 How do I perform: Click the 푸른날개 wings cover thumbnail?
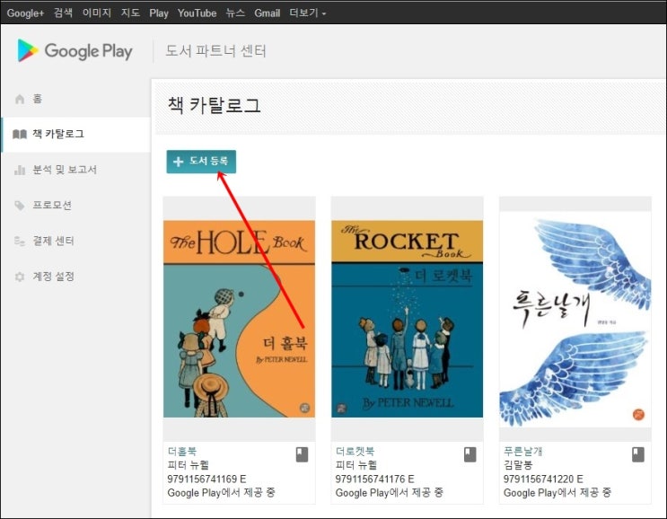coord(575,320)
